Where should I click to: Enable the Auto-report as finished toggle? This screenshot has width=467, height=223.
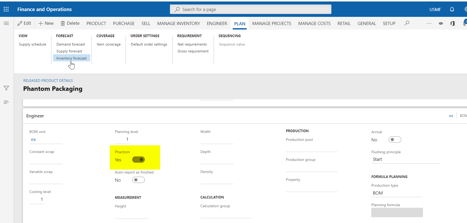139,180
